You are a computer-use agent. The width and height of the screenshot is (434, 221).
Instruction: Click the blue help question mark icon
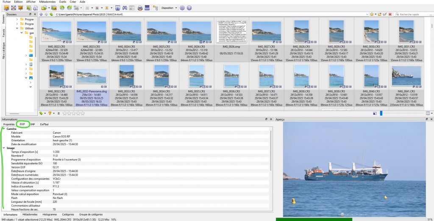click(x=189, y=8)
